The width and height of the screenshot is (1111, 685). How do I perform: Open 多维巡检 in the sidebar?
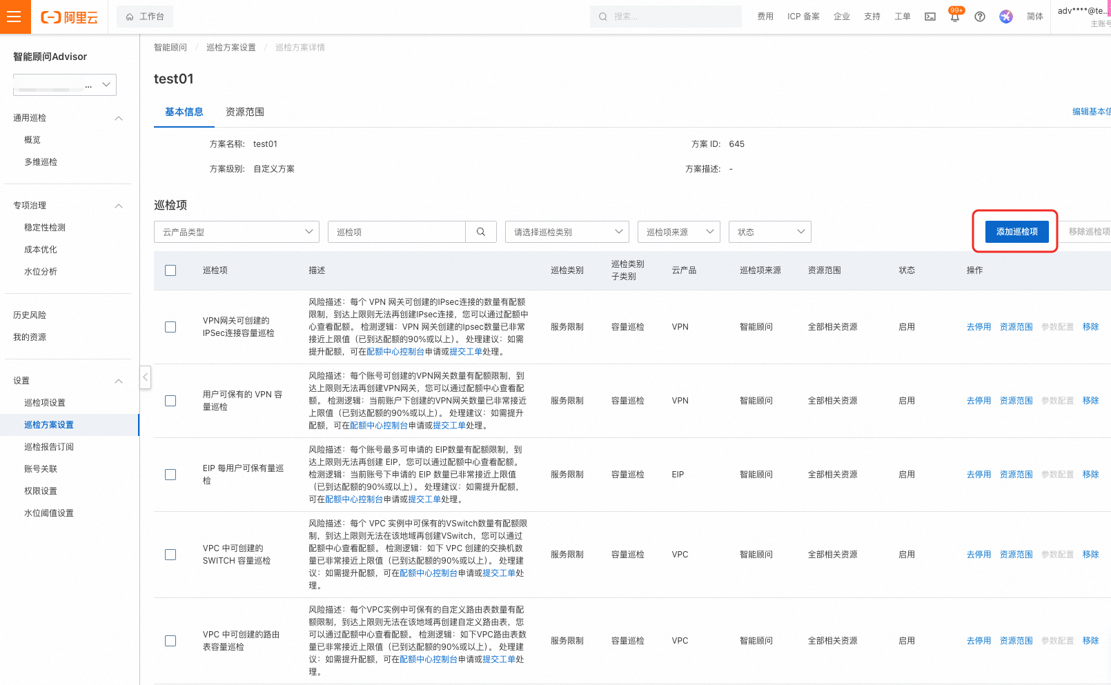pyautogui.click(x=41, y=162)
